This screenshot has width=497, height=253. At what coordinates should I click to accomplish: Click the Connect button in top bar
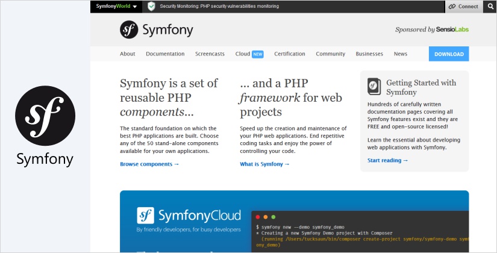(x=464, y=7)
